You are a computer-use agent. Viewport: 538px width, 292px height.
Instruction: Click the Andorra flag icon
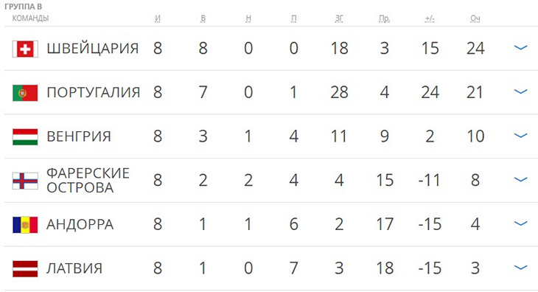click(25, 225)
